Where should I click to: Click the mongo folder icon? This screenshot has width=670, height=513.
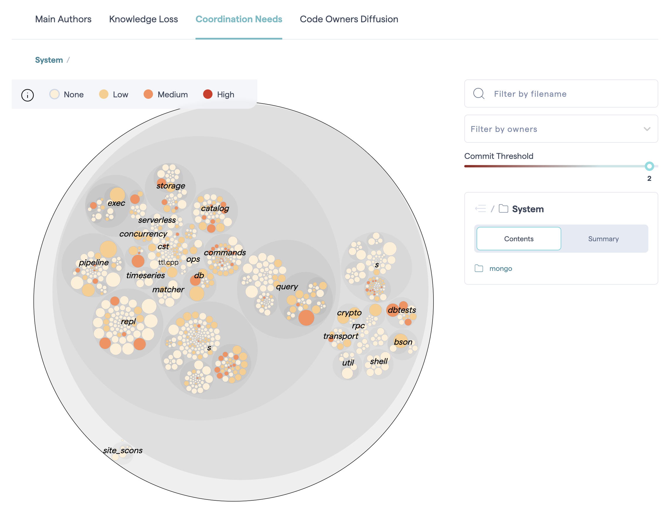pos(479,269)
